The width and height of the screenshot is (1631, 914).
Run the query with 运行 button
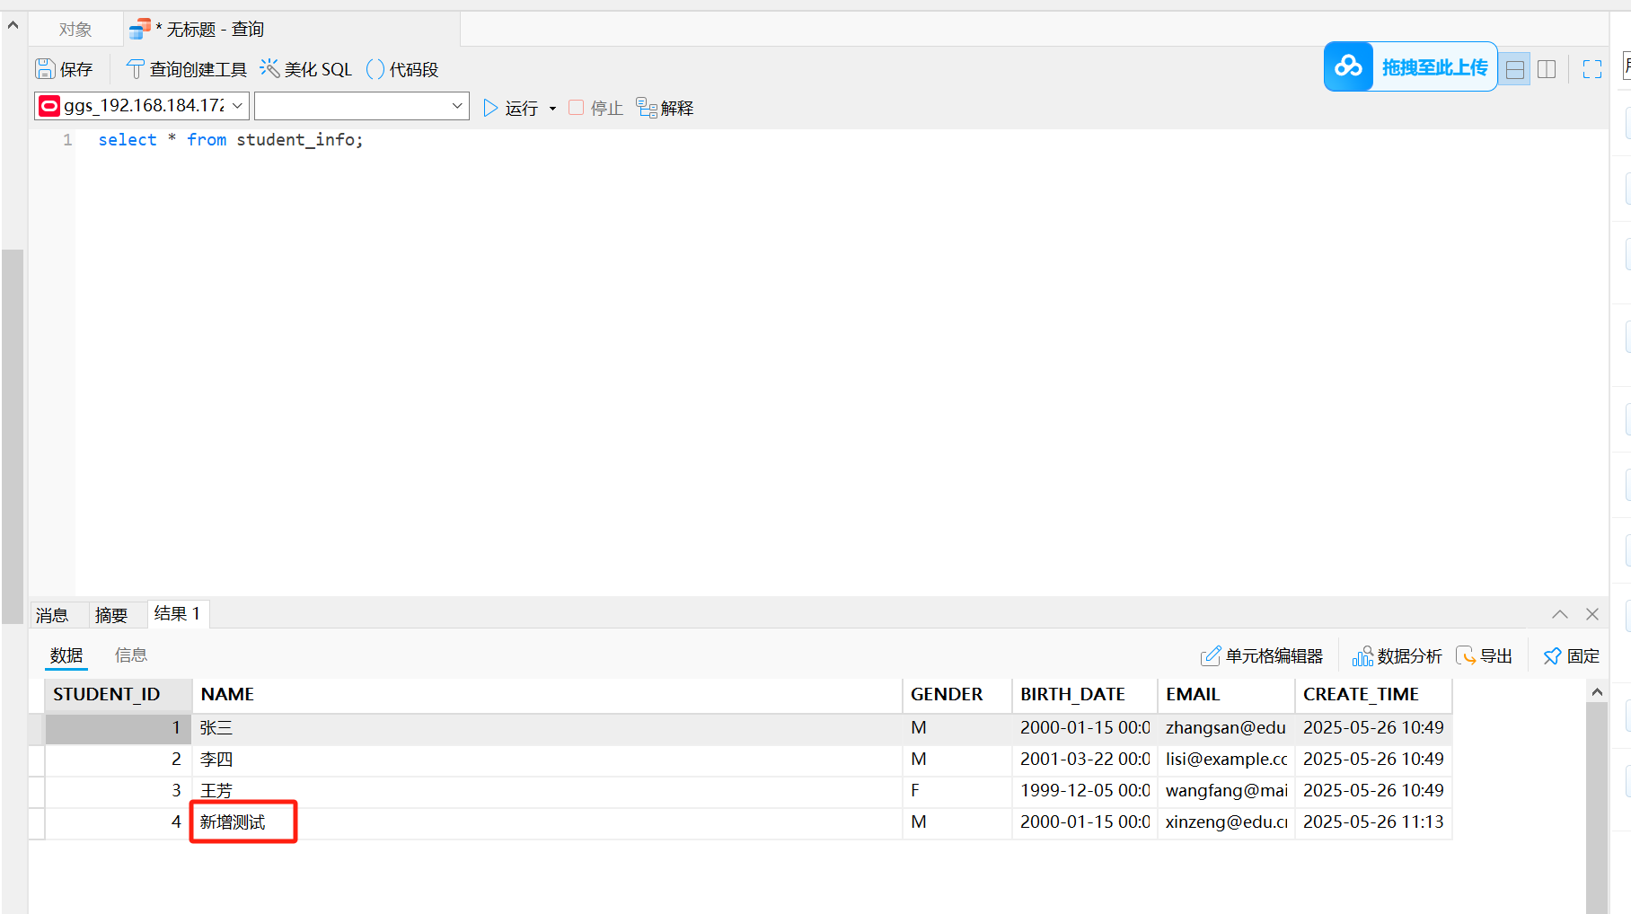point(510,108)
